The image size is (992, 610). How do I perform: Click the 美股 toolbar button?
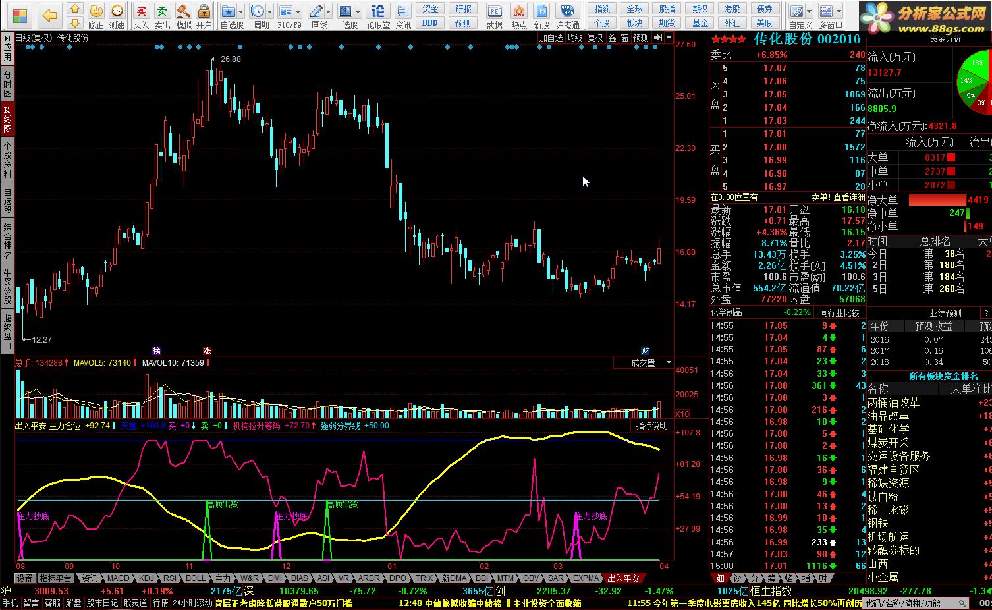[x=764, y=23]
